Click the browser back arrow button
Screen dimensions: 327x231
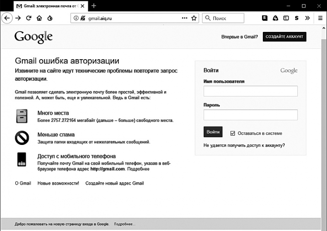7,18
